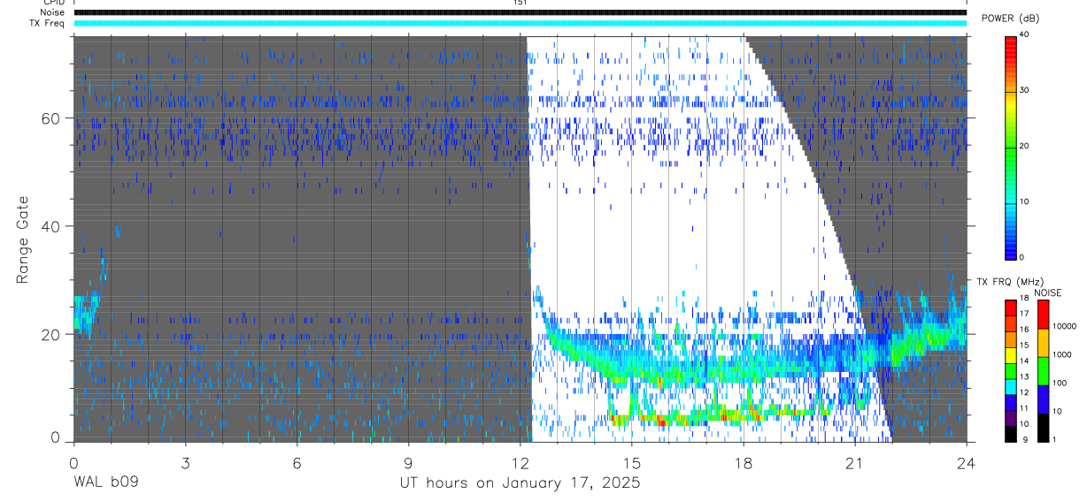Click the 10000 label on the NOISE scale

click(x=1064, y=326)
